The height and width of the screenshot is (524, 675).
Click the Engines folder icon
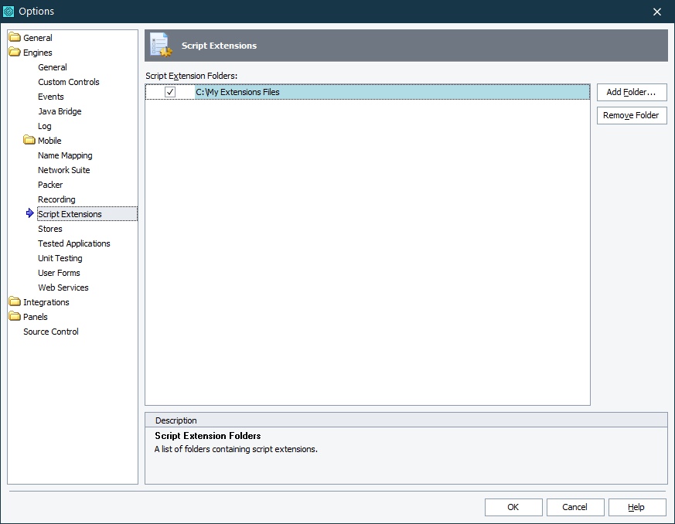click(x=13, y=52)
